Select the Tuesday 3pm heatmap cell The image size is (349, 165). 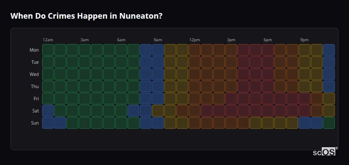(231, 62)
